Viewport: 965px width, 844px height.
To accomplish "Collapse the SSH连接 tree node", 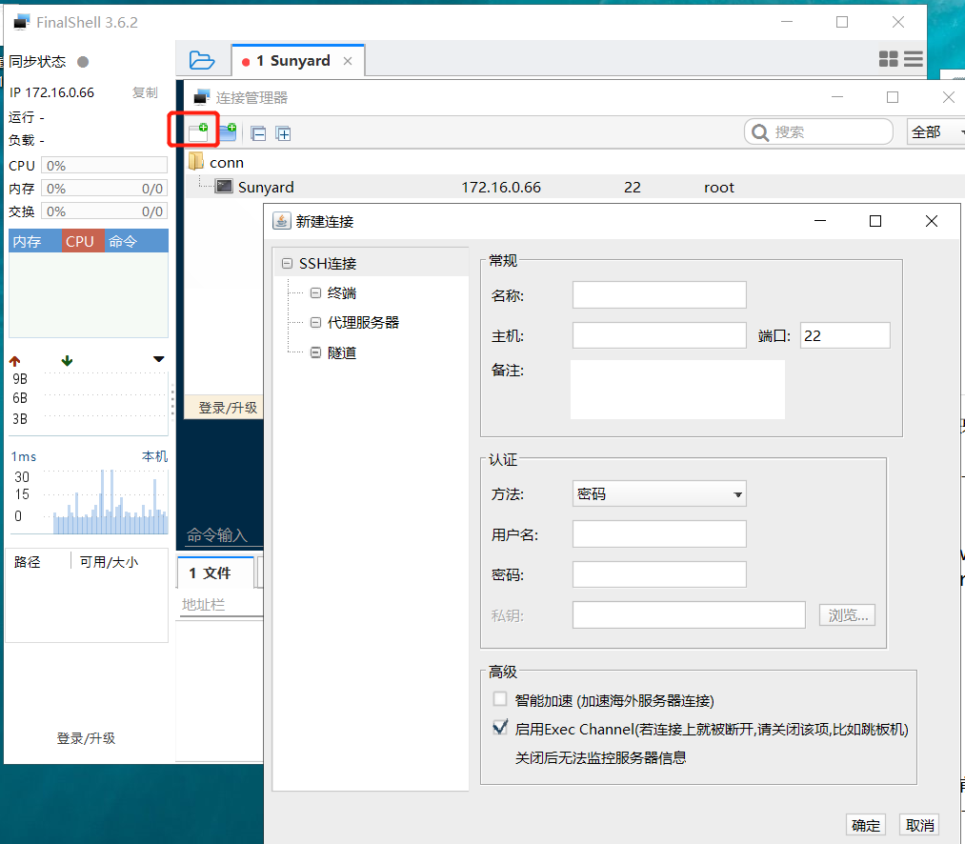I will point(288,262).
